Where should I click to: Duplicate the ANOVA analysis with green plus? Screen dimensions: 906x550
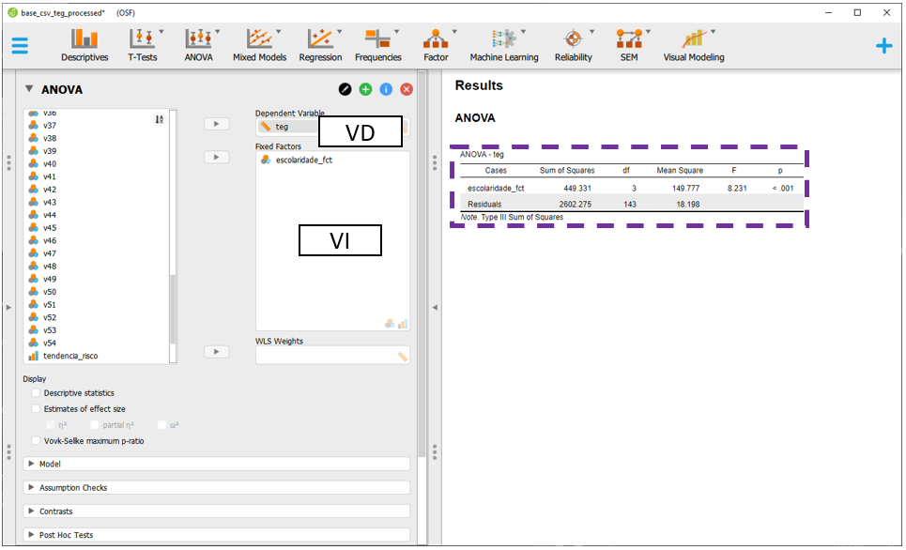tap(365, 89)
